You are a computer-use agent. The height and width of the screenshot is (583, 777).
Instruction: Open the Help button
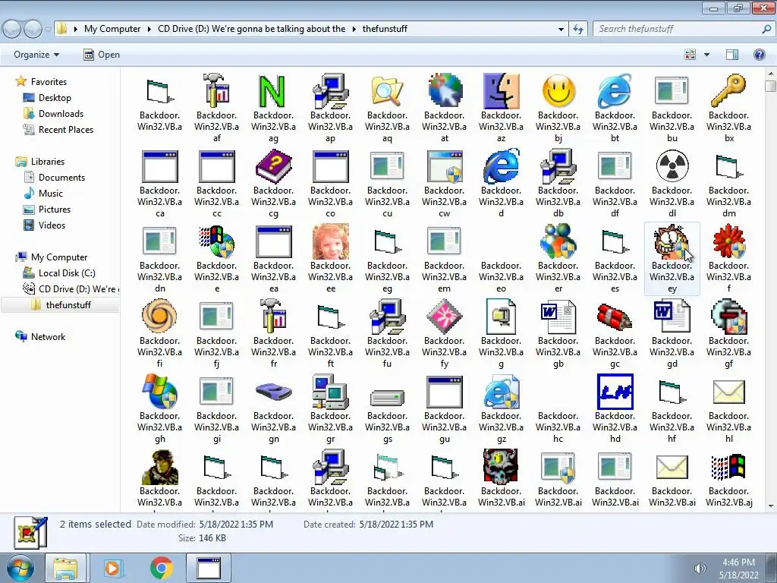tap(759, 55)
